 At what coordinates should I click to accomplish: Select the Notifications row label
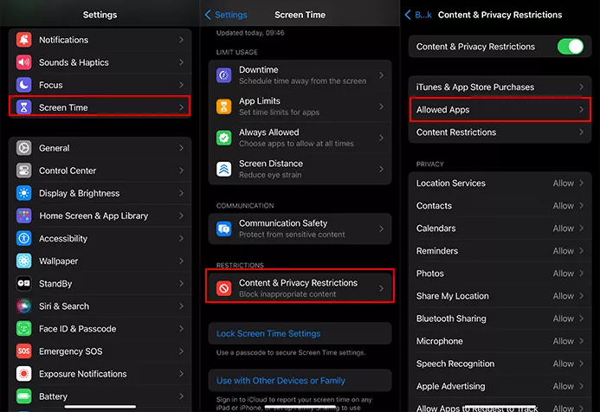coord(63,40)
